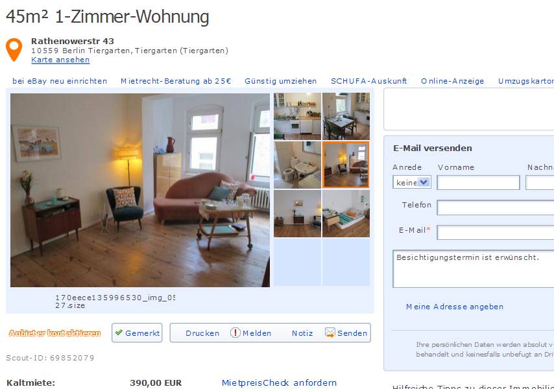
Task: Open Mietrecht-Beratung ab 25€ link
Action: click(176, 81)
